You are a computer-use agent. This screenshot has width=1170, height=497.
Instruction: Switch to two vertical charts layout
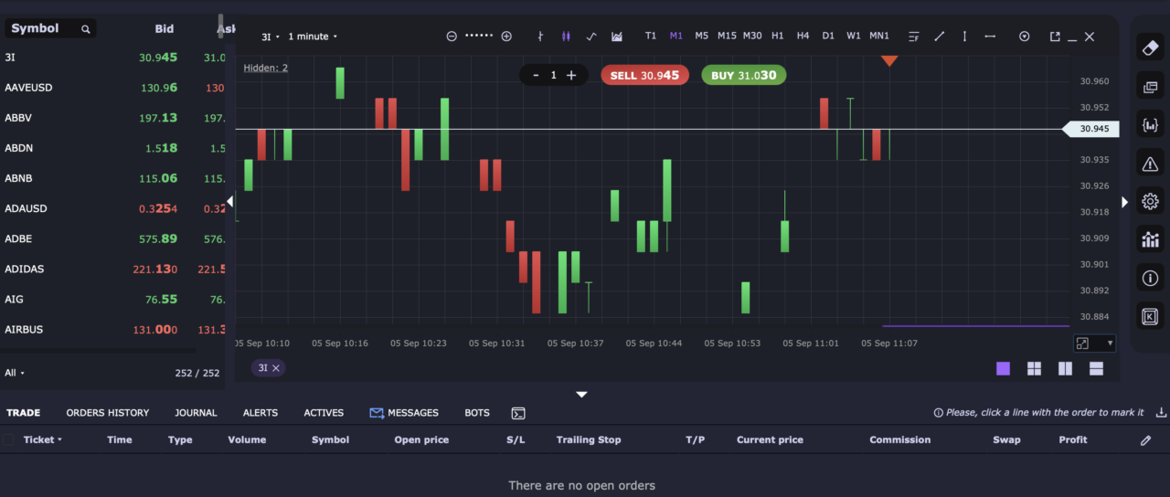tap(1065, 368)
